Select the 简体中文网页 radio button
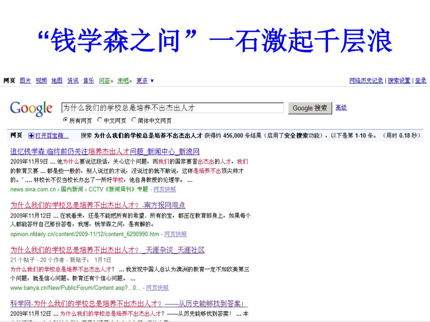This screenshot has width=430, height=322. coord(134,119)
